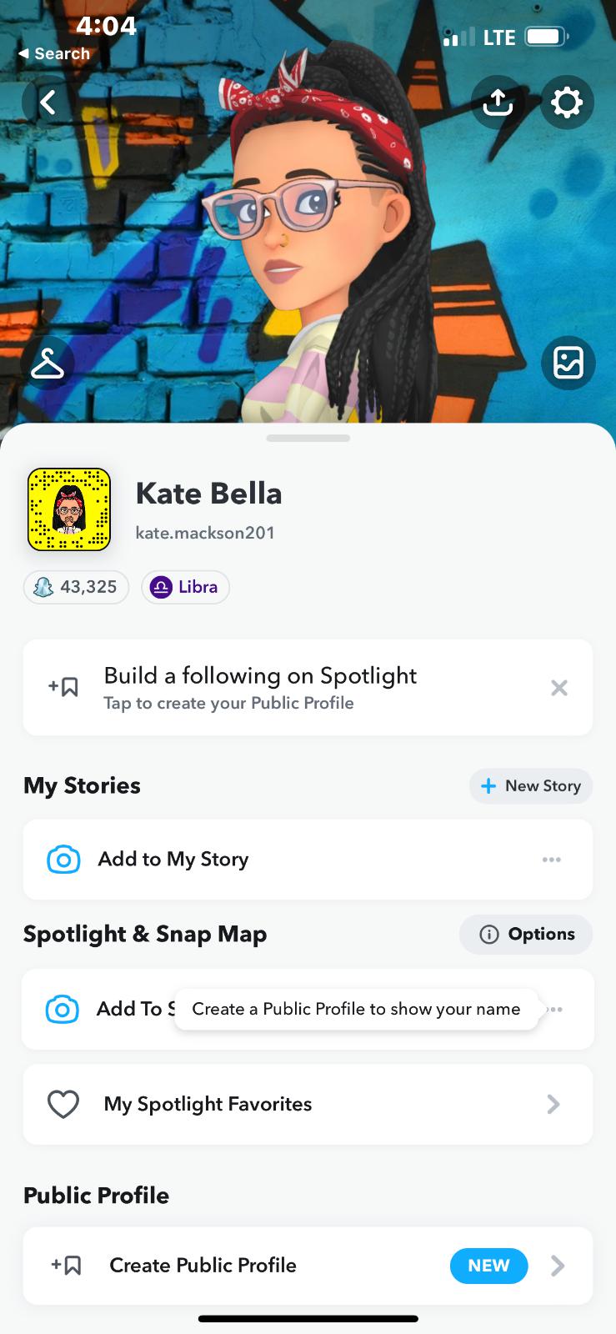616x1334 pixels.
Task: Open Build a following on Spotlight
Action: [260, 688]
